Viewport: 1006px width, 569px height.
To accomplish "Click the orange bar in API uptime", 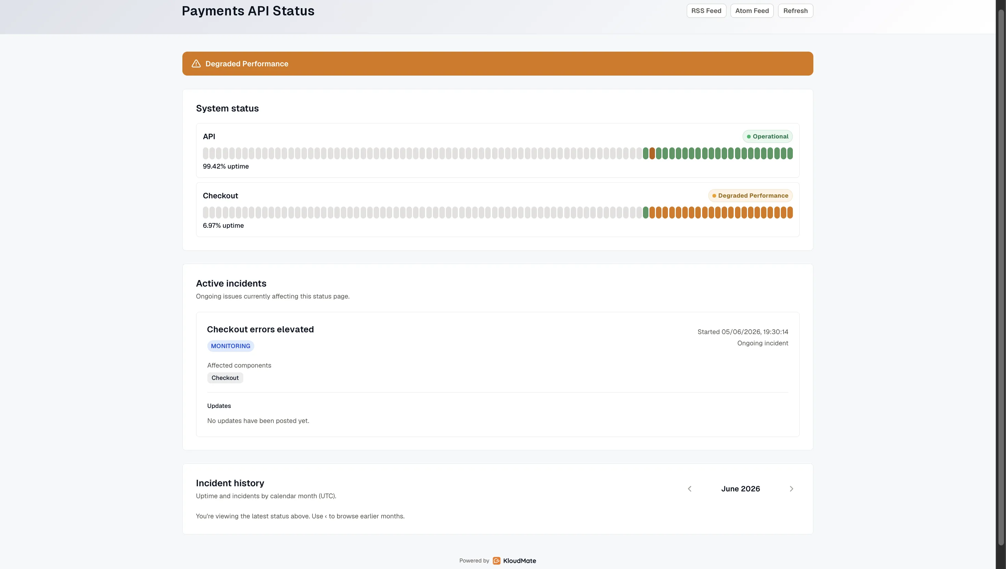I will pyautogui.click(x=652, y=153).
